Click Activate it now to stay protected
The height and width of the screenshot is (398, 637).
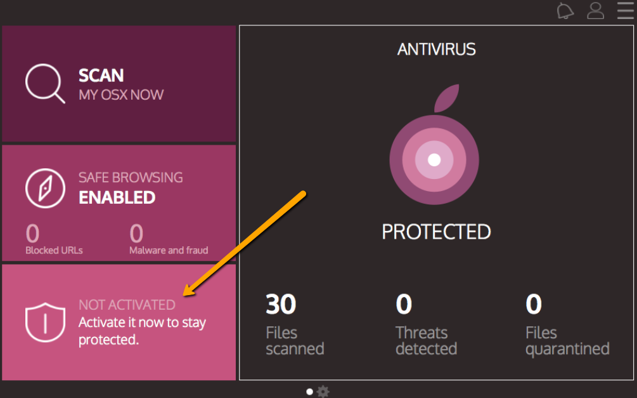142,331
